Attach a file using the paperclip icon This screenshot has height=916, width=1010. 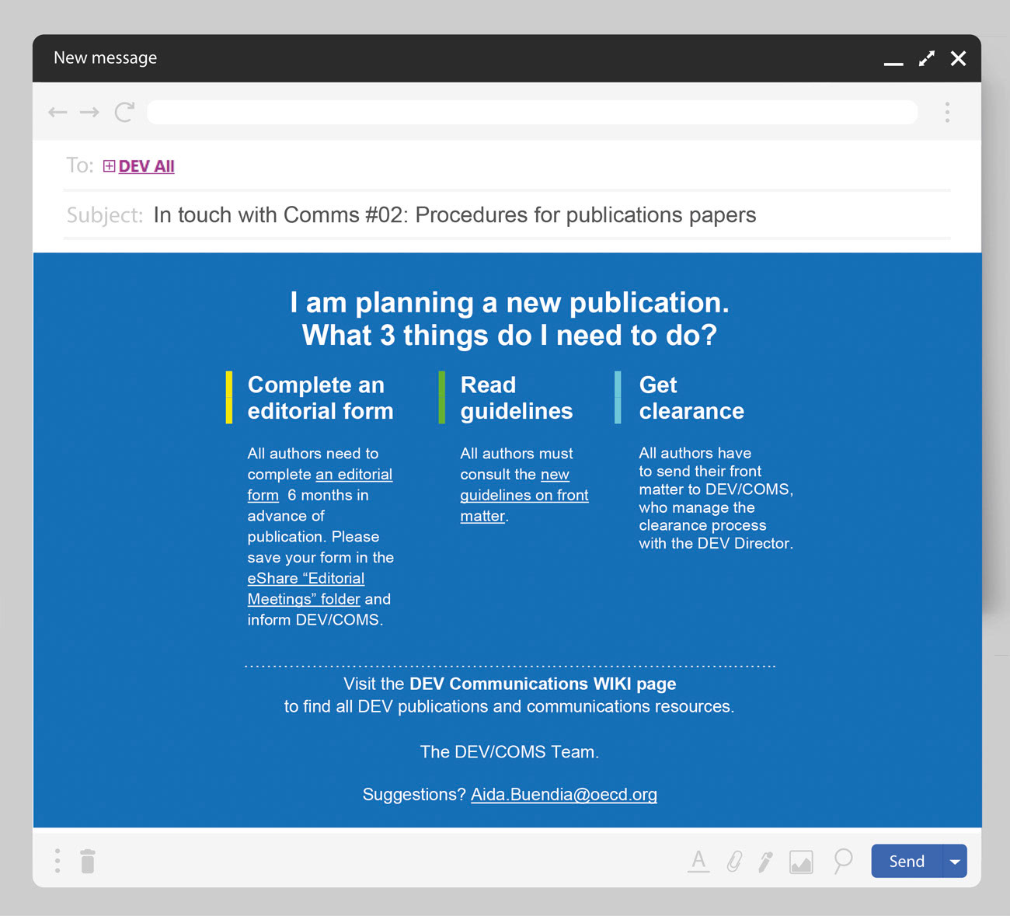point(733,861)
